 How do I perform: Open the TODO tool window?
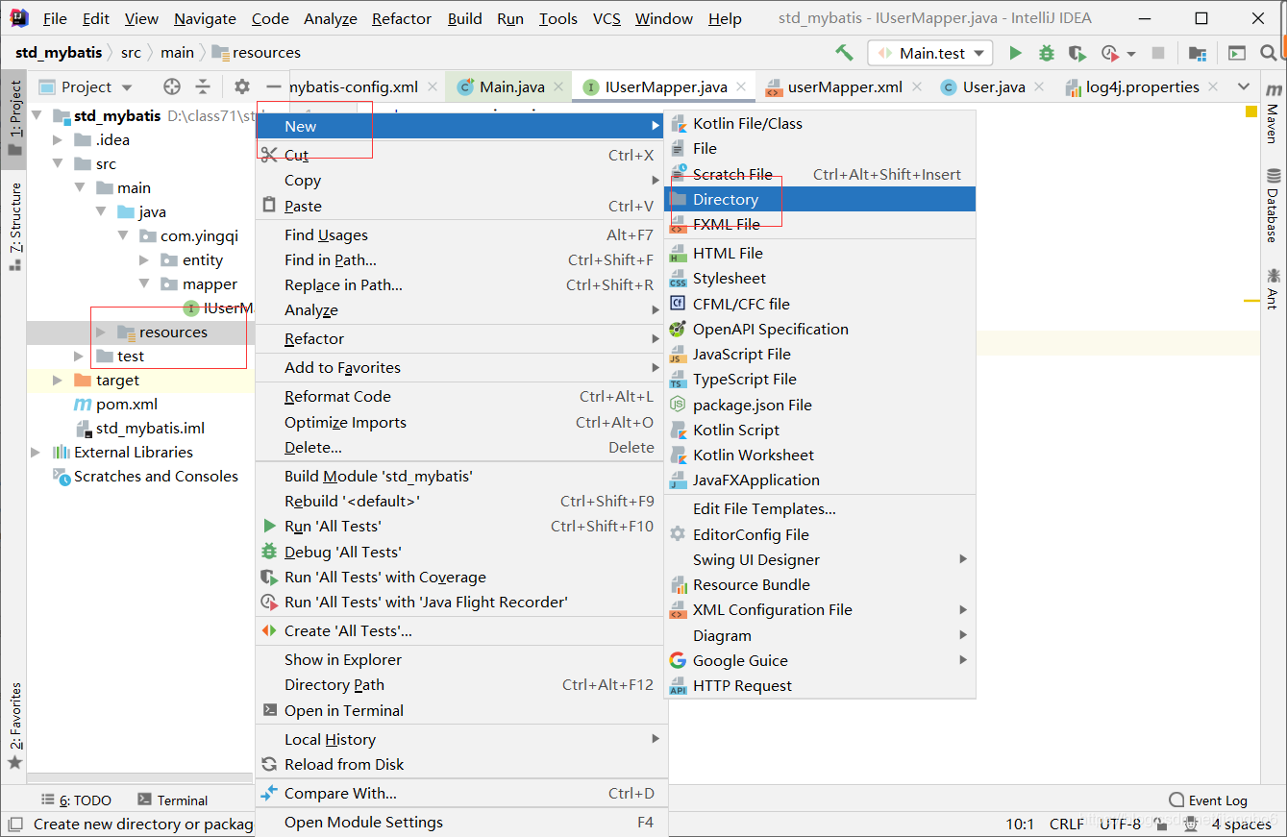[76, 800]
